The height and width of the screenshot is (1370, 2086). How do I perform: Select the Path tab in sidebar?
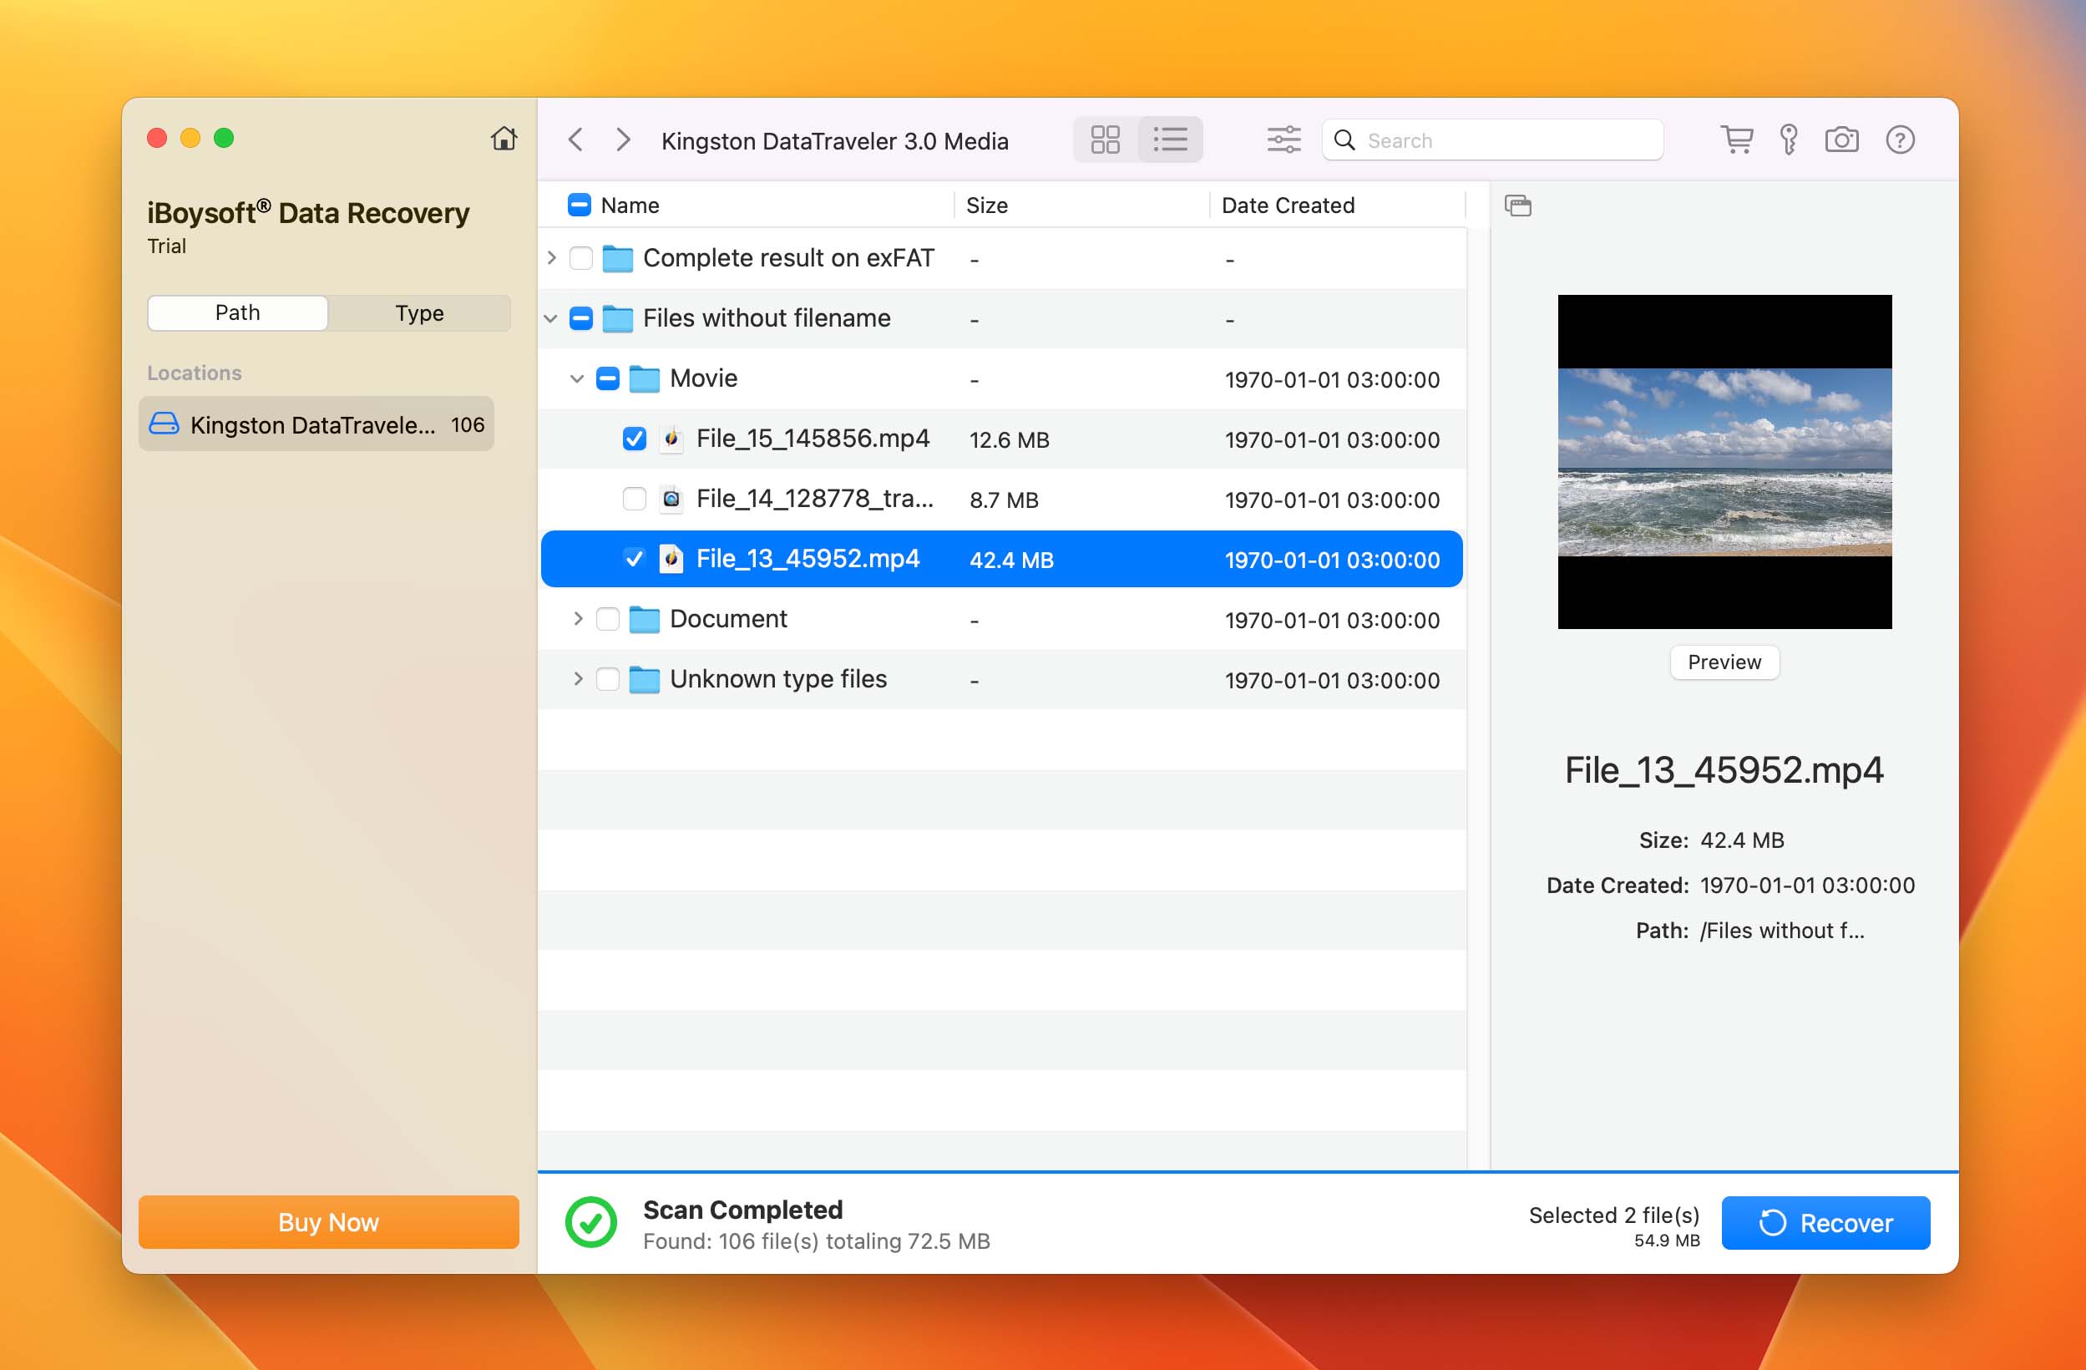tap(237, 312)
